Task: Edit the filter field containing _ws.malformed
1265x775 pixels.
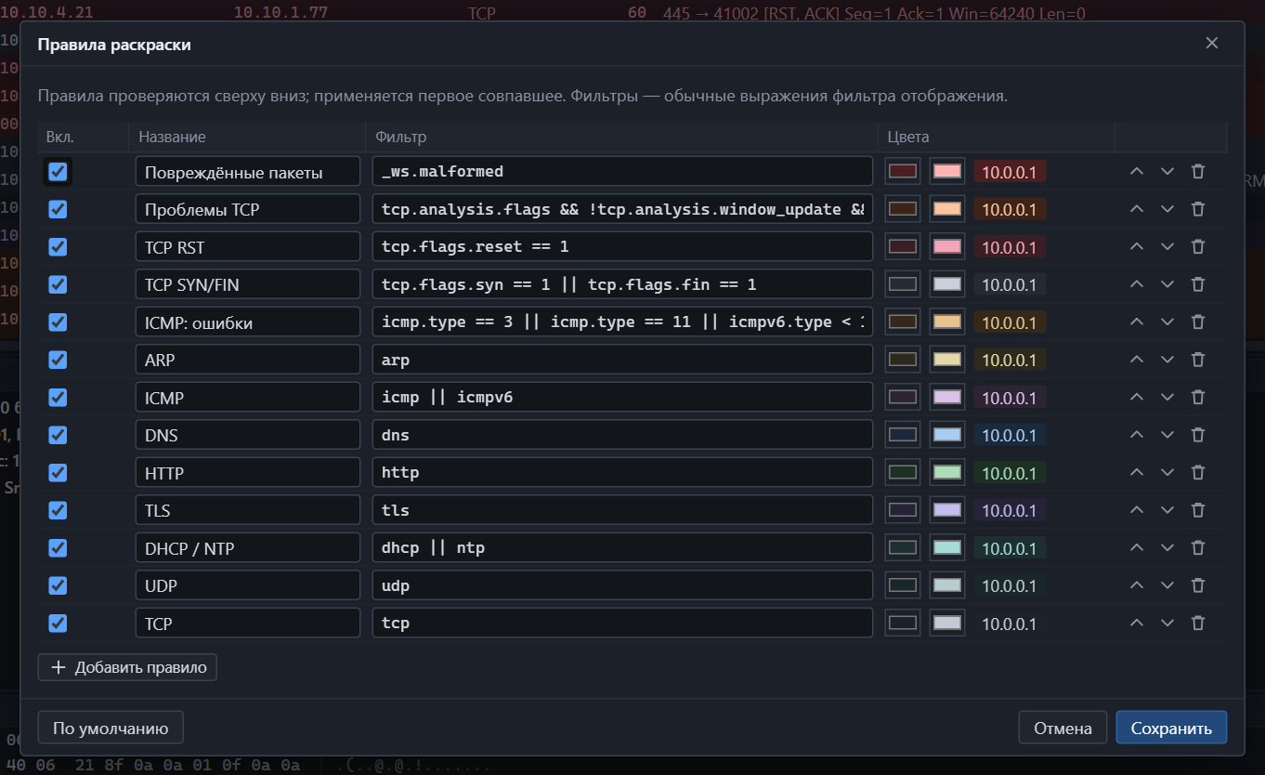Action: coord(622,171)
